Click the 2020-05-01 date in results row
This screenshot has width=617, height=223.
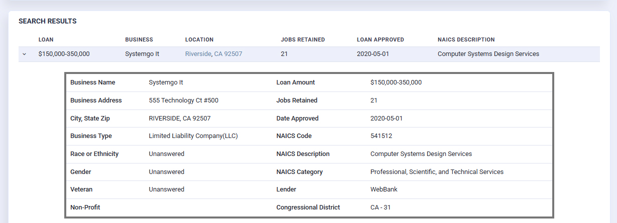coord(373,54)
